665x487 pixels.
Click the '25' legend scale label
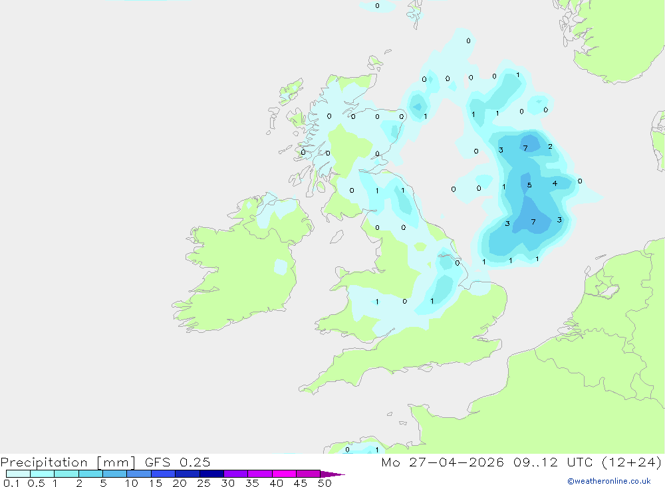(203, 483)
